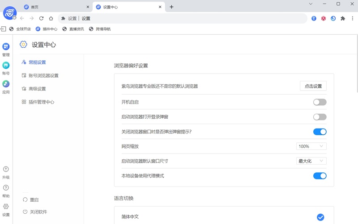Select the 简体中文 language checkmark
This screenshot has height=224, width=358.
pos(320,217)
